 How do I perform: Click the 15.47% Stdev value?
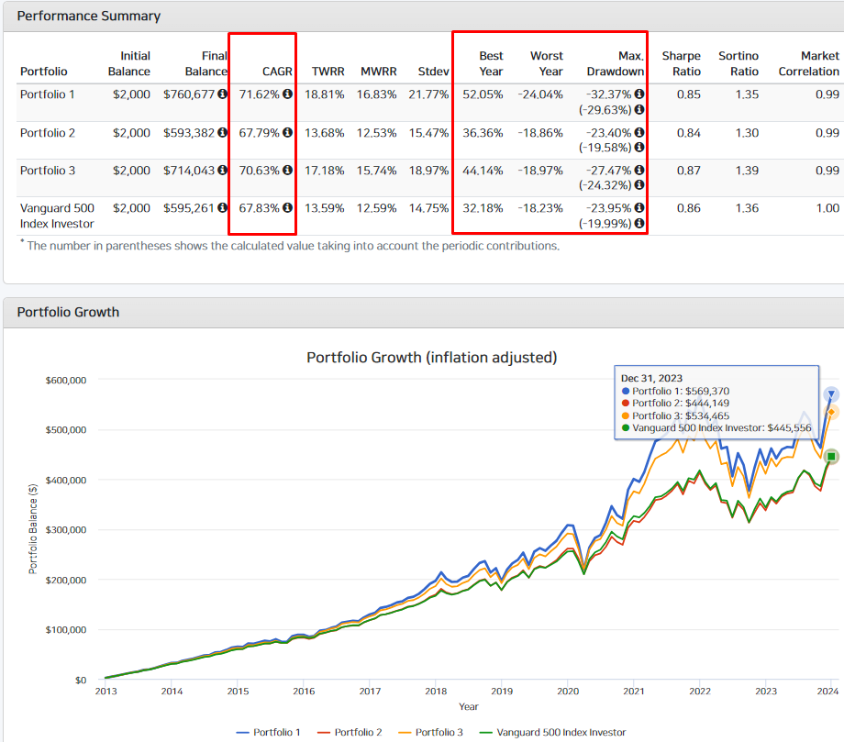coord(428,132)
